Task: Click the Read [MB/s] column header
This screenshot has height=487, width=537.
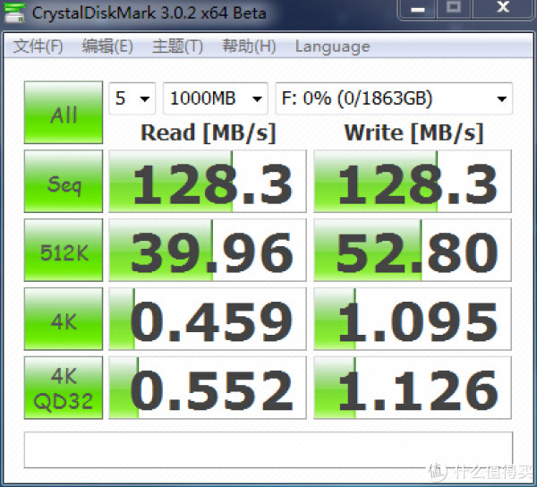Action: [209, 132]
